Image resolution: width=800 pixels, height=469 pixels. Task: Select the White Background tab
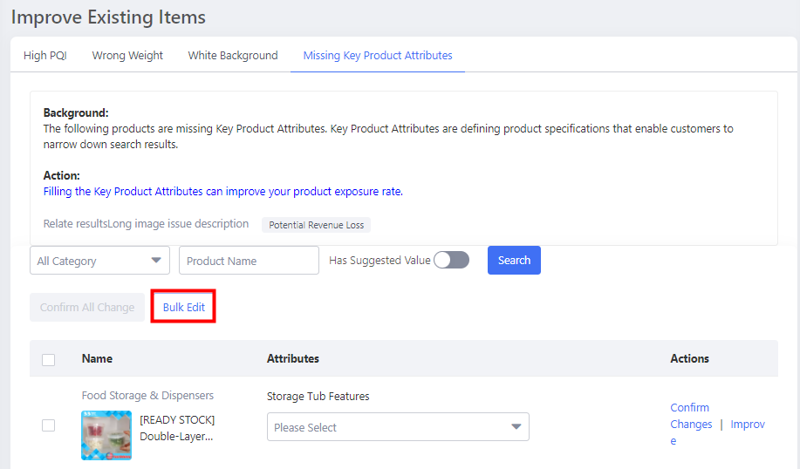tap(233, 56)
